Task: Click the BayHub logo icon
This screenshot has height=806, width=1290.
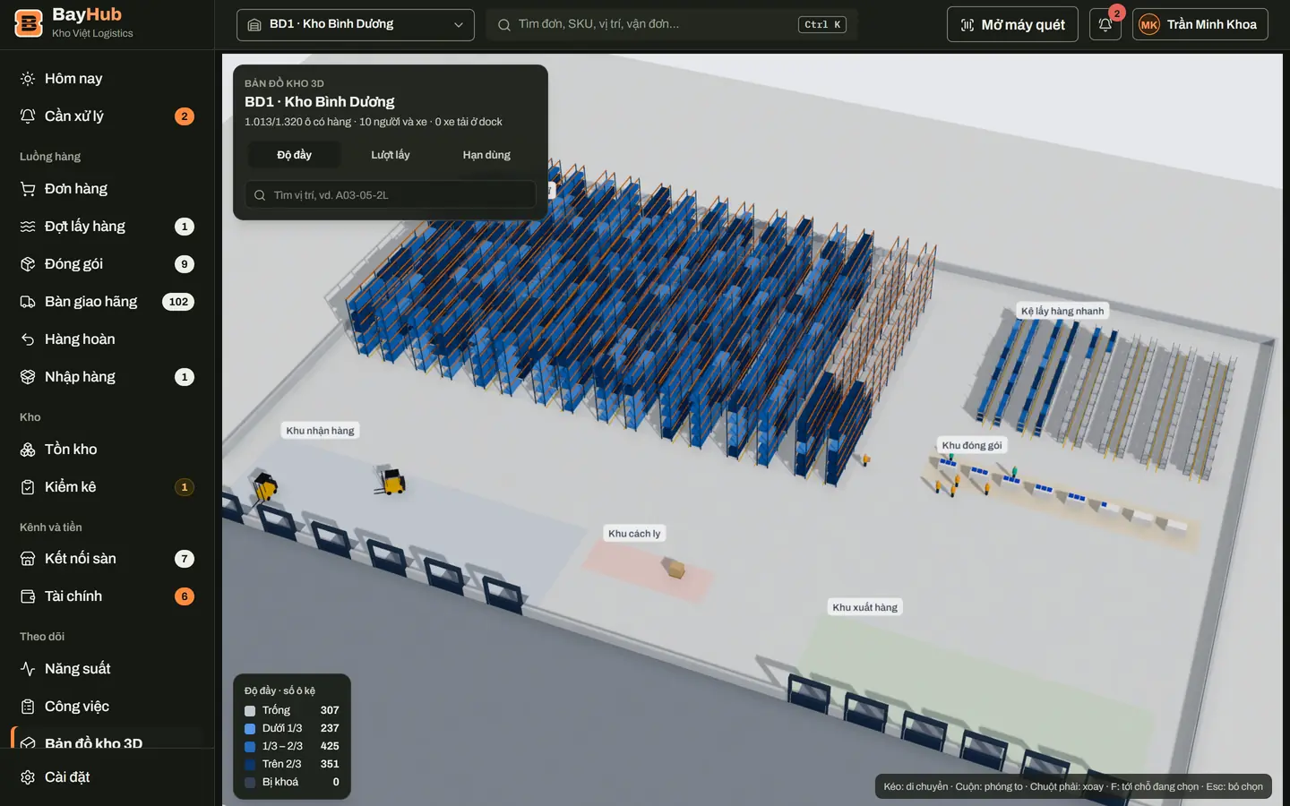Action: (x=29, y=23)
